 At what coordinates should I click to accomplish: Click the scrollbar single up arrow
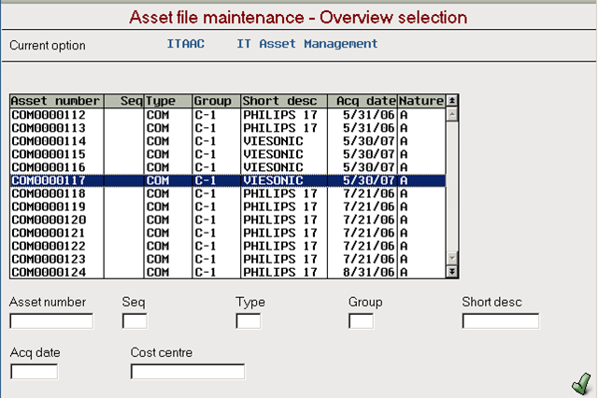point(451,114)
